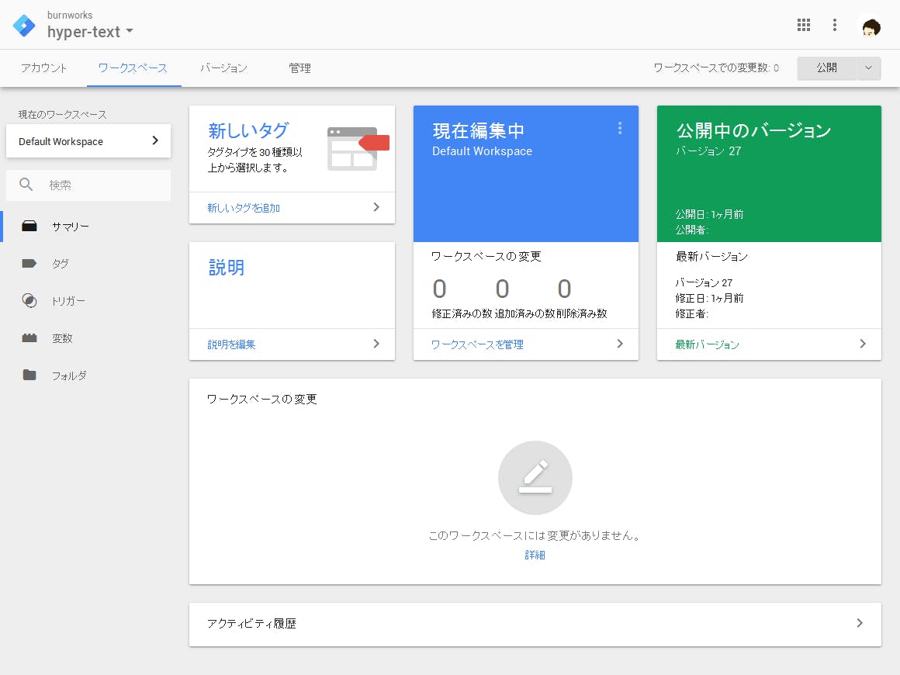The width and height of the screenshot is (900, 675).
Task: Open the Google apps grid icon
Action: click(x=804, y=25)
